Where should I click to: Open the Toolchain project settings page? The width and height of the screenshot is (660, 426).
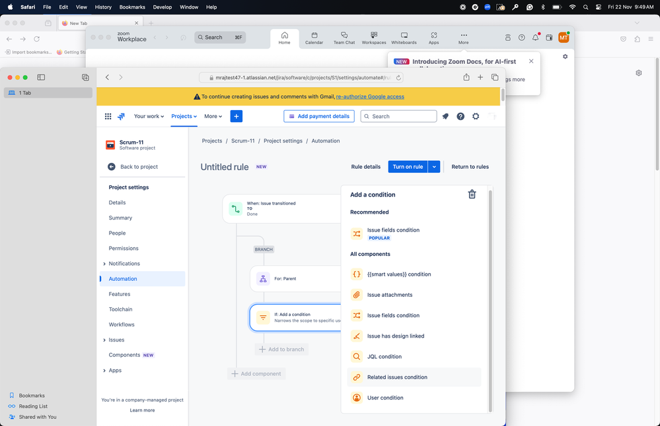point(120,309)
